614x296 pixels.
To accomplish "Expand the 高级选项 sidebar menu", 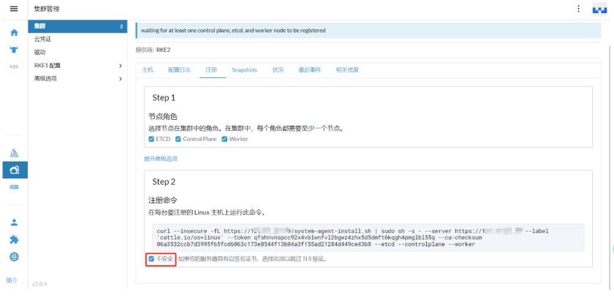I will [x=78, y=78].
